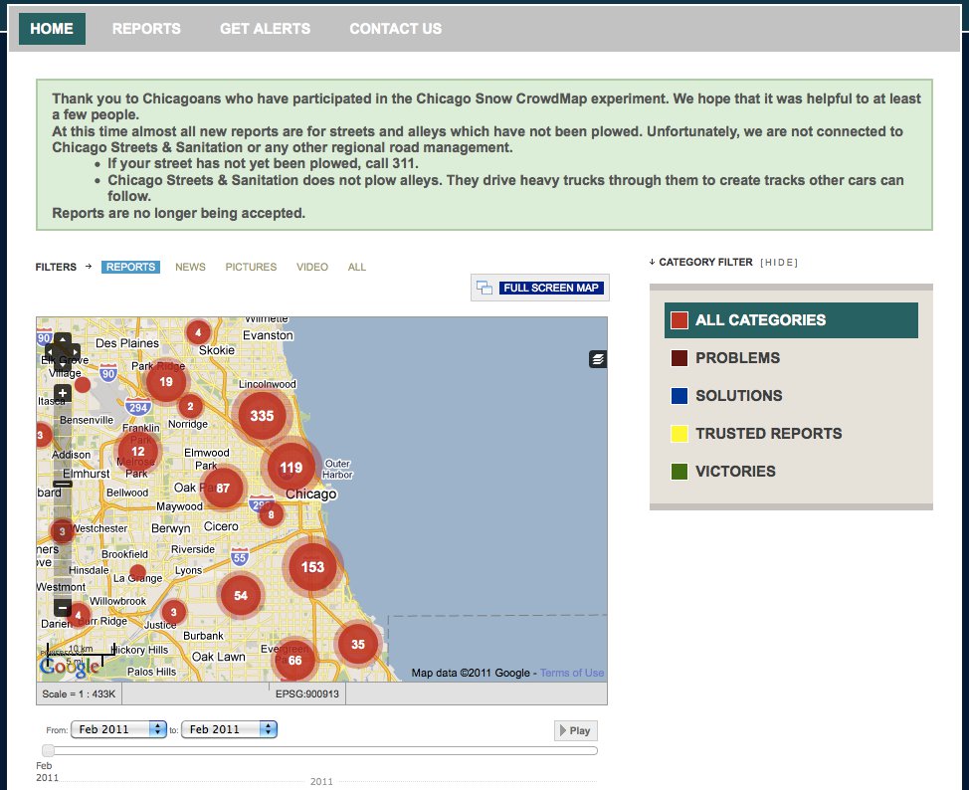Open the 66 cluster near Evergreen Park
Viewport: 969px width, 790px height.
point(294,661)
